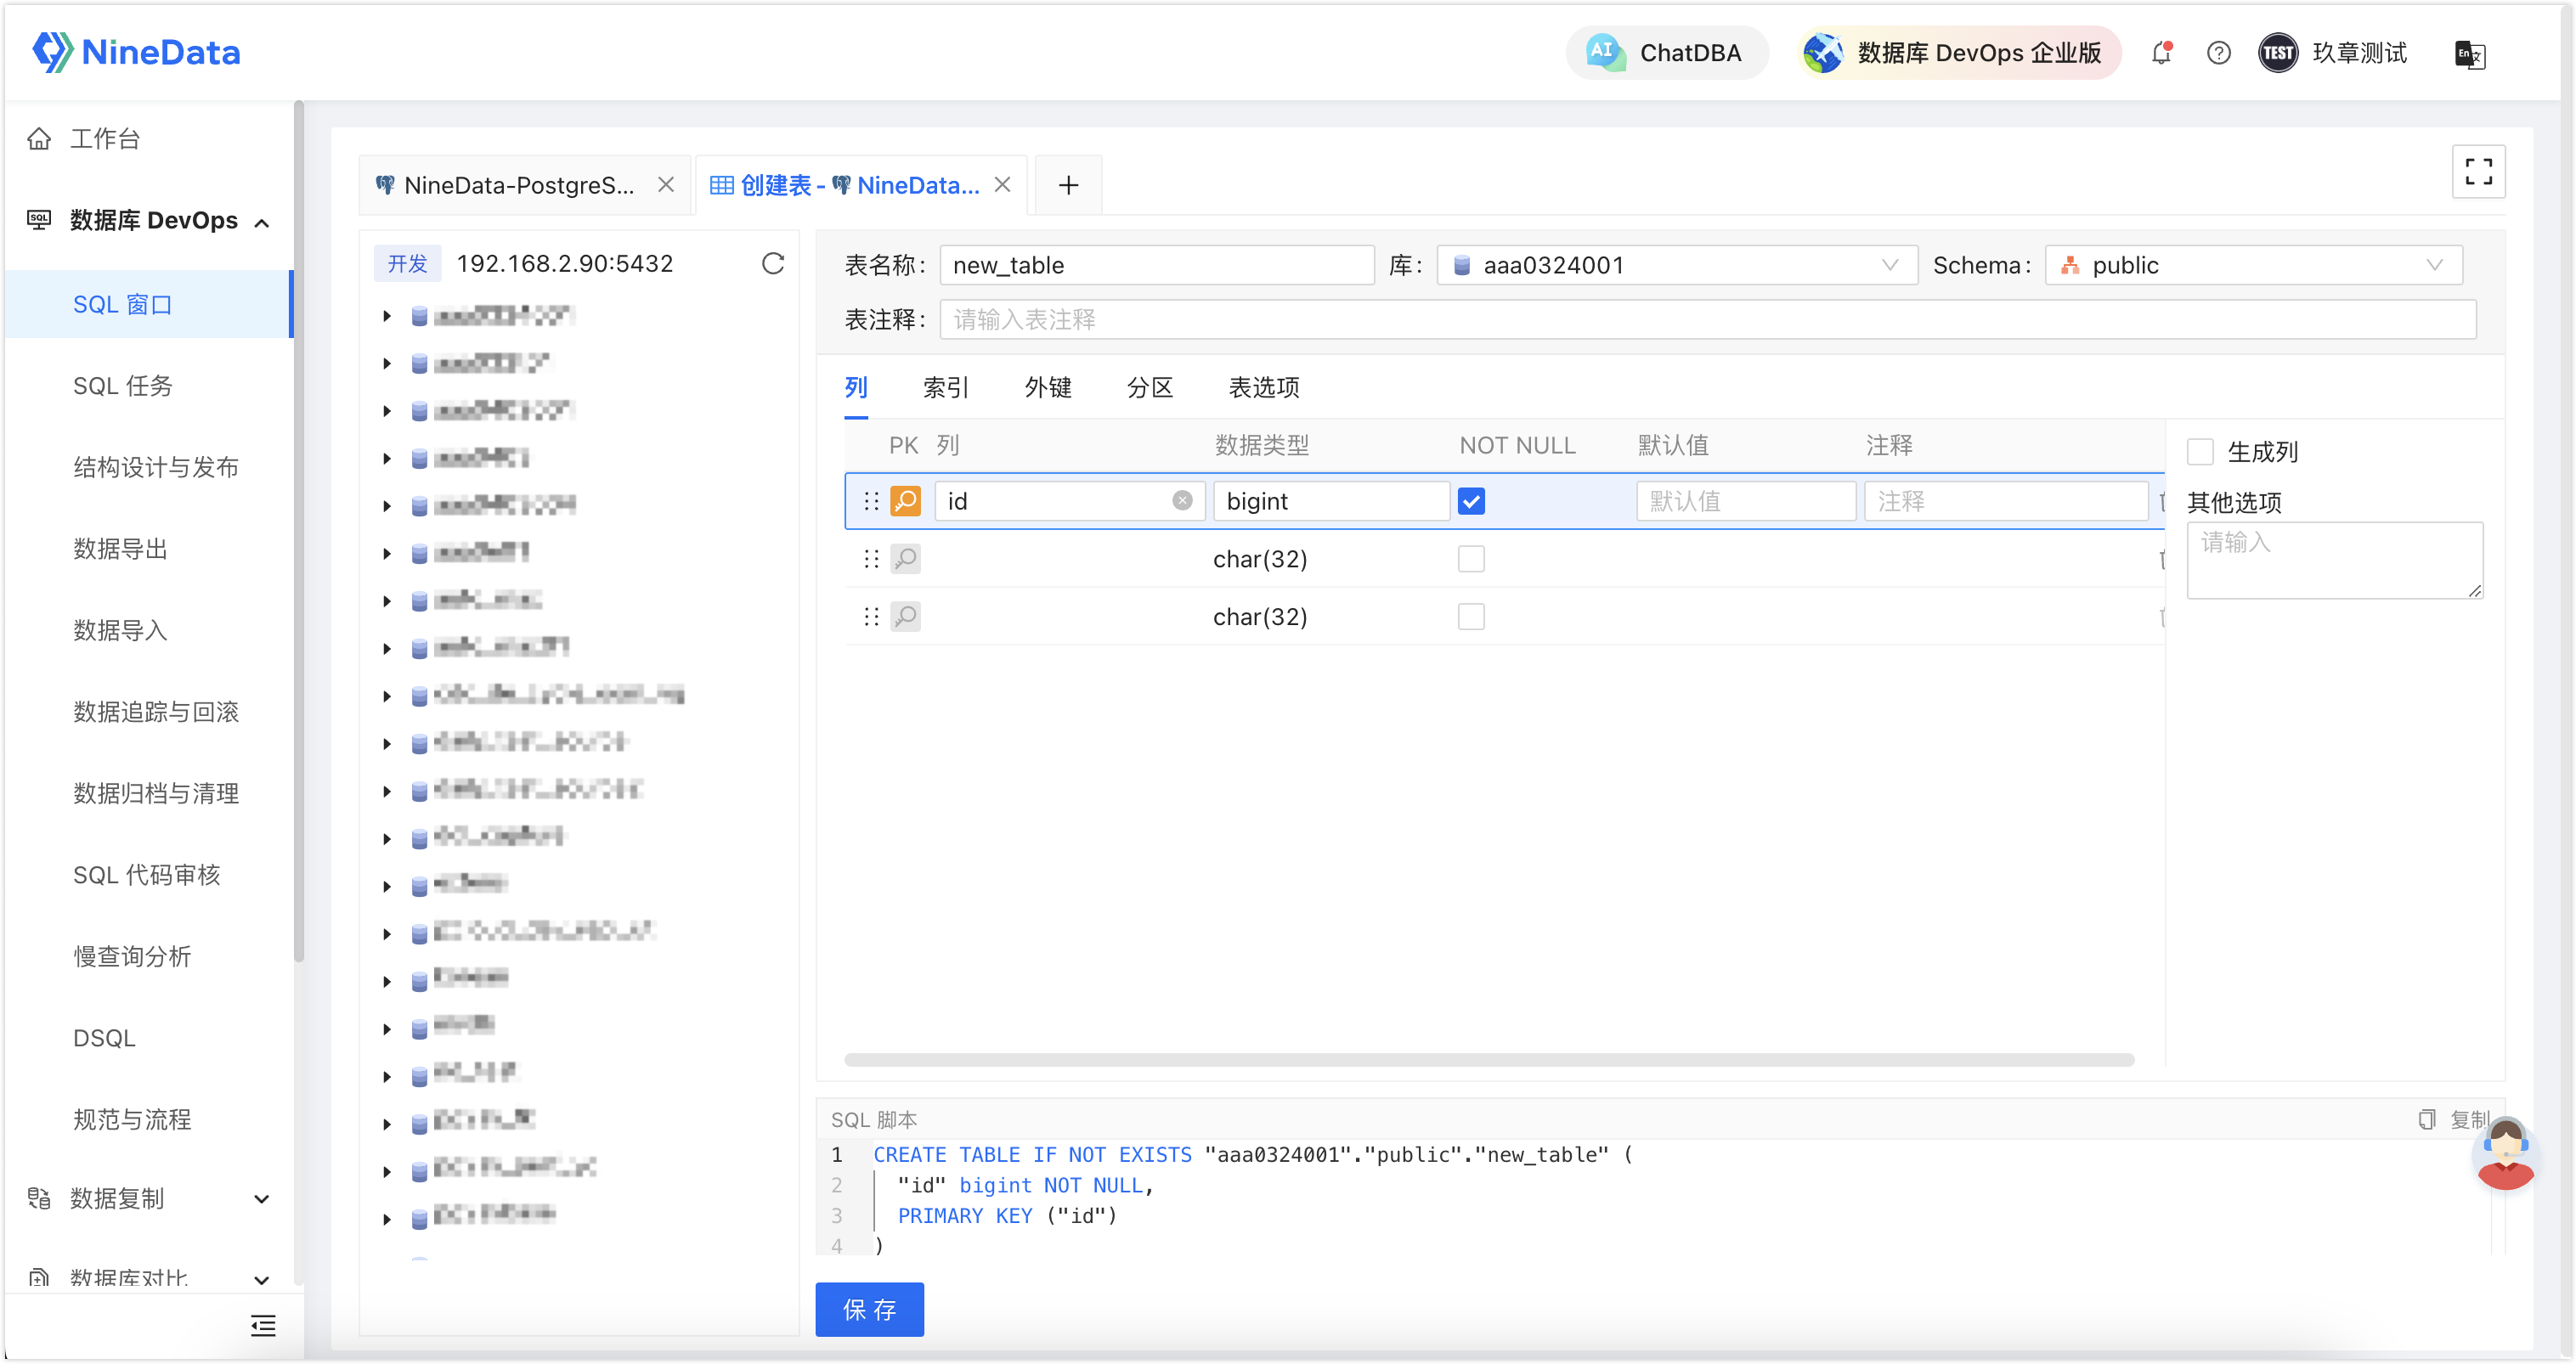Click the language translate icon
This screenshot has height=1364, width=2576.
click(2470, 54)
